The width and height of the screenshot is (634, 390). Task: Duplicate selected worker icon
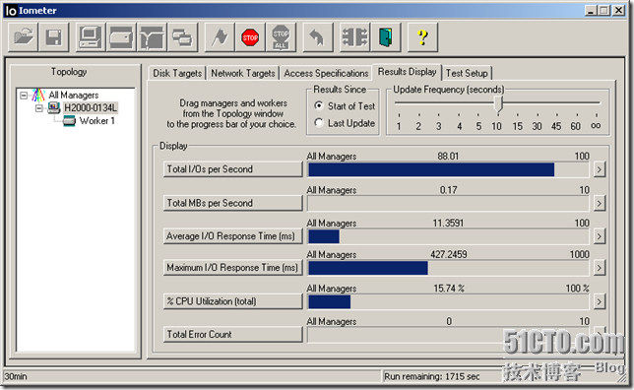[183, 37]
